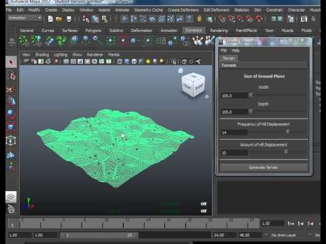Select the Soft Modification tool
This screenshot has height=244, width=326.
coord(11,155)
